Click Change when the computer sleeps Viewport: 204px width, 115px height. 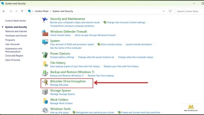136,57
